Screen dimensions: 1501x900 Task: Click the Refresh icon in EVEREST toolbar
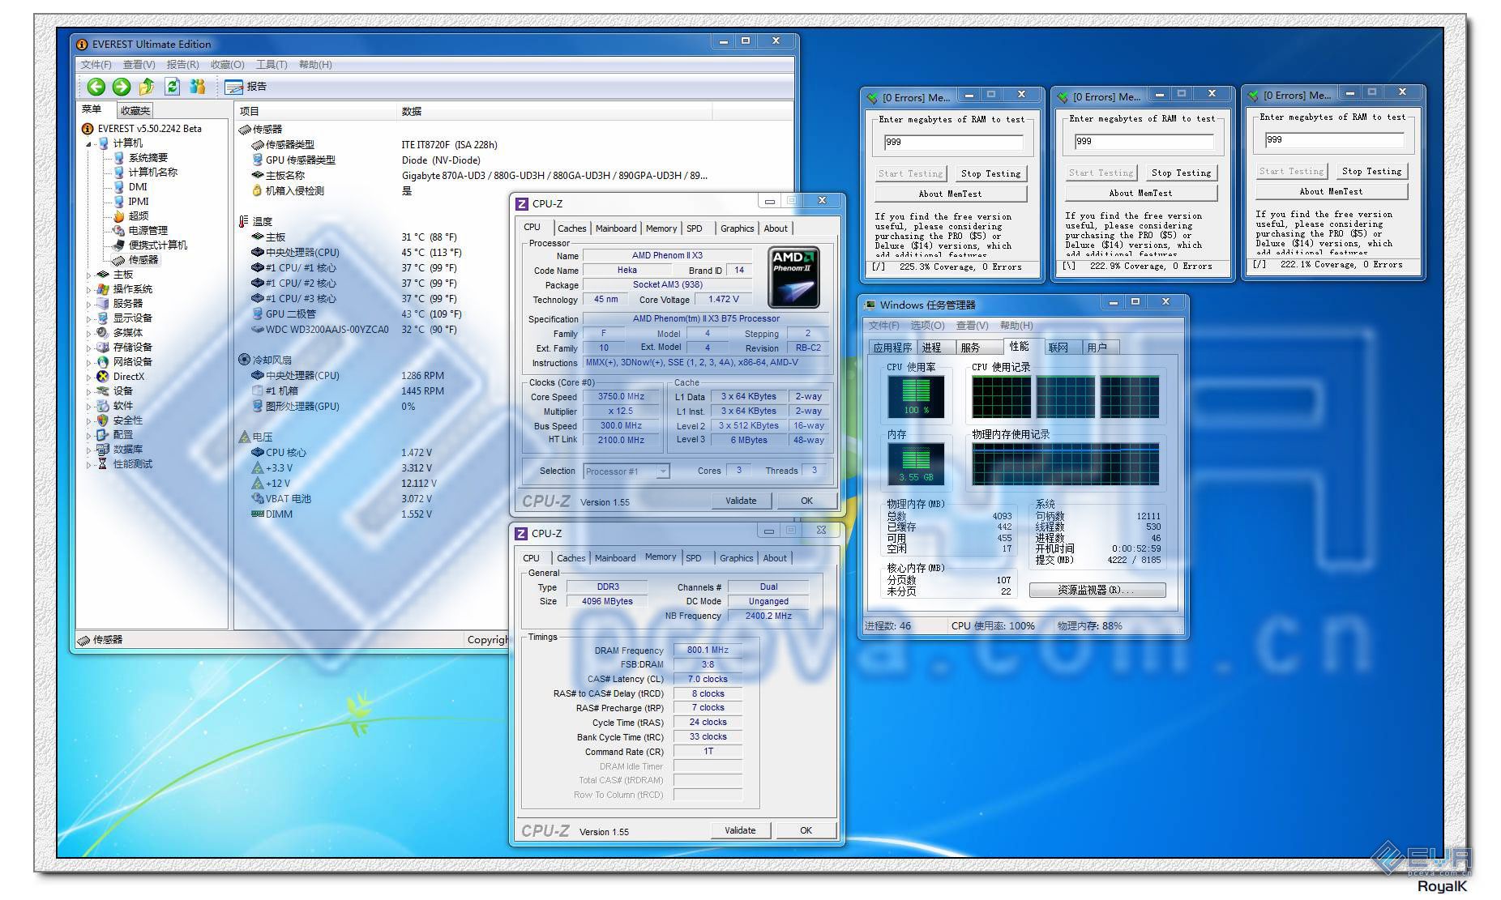pyautogui.click(x=172, y=86)
